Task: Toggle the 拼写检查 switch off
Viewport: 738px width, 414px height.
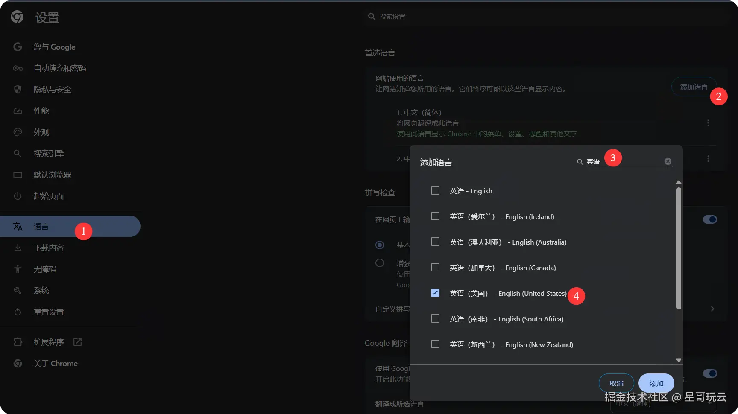Action: (710, 219)
